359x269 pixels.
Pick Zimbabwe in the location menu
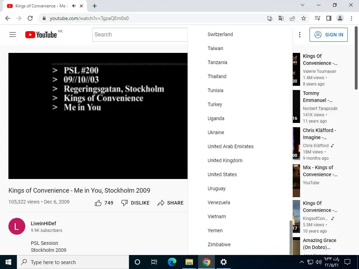[219, 244]
